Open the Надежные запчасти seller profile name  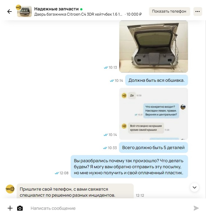57,9
